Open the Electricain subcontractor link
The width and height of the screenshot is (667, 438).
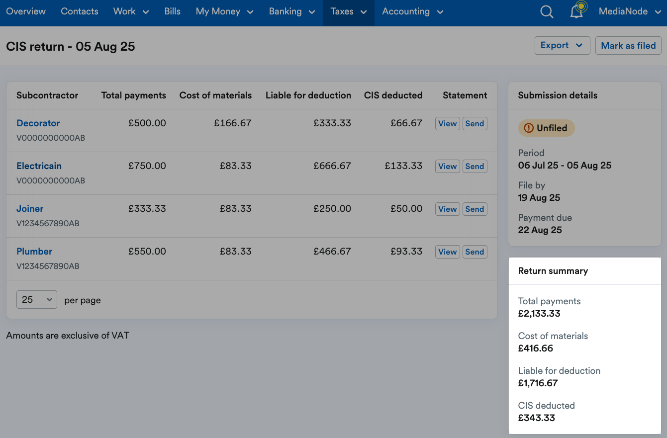tap(39, 166)
